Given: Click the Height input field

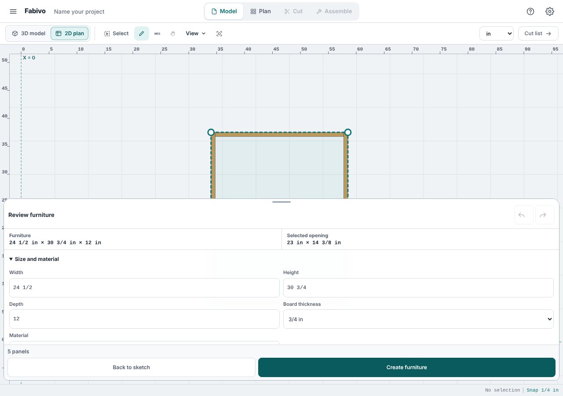Looking at the screenshot, I should click(x=418, y=288).
